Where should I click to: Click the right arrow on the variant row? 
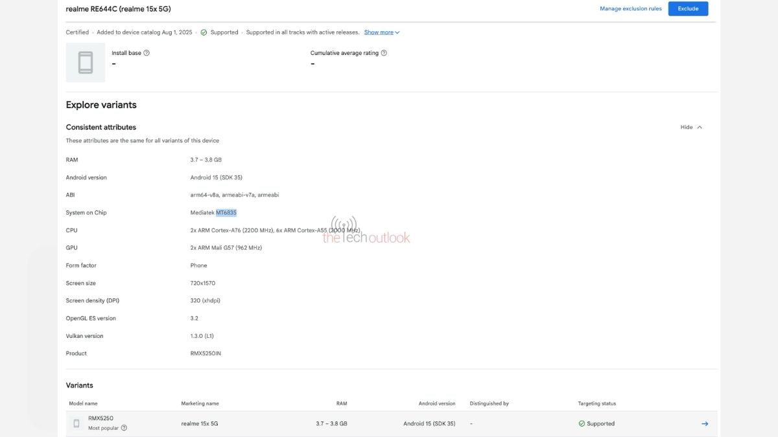704,423
